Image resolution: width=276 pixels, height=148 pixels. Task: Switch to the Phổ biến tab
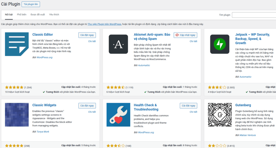click(22, 15)
